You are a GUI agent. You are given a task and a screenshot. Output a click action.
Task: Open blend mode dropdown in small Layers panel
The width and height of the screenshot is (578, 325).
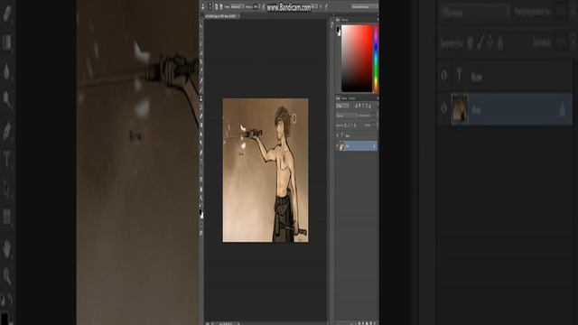[x=347, y=116]
